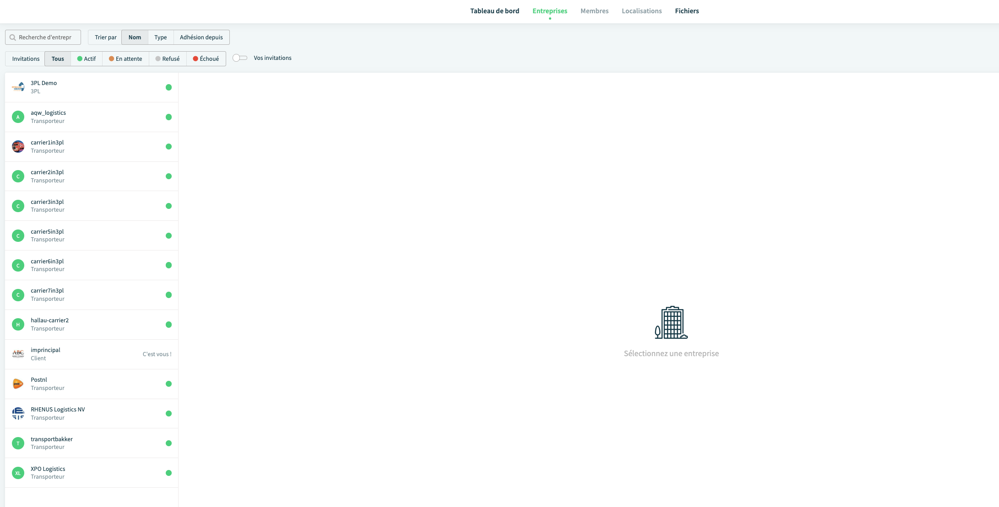Click active status dot for aqw_logistics
Image resolution: width=999 pixels, height=507 pixels.
[x=168, y=117]
